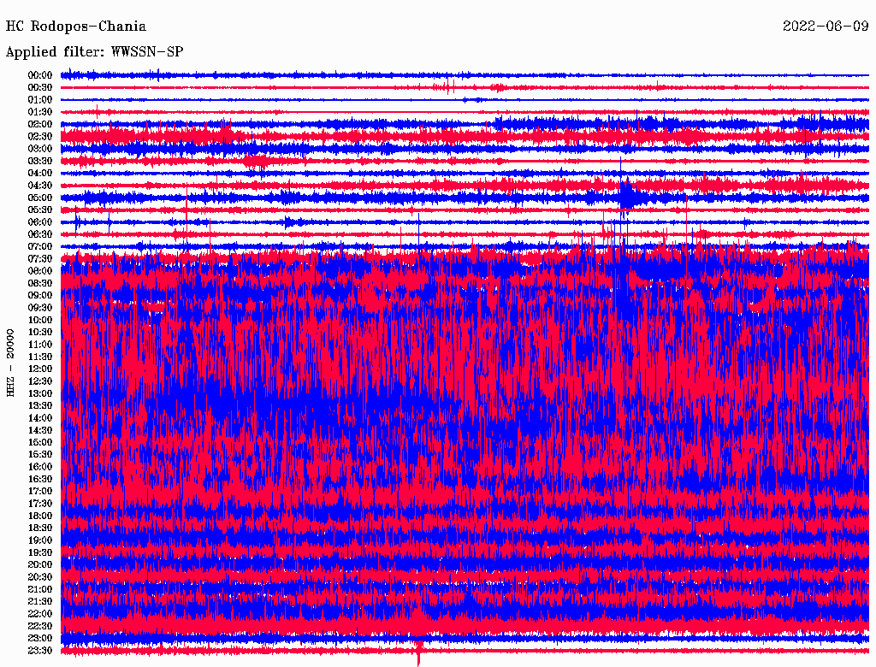Click the 07:30 time label
The image size is (876, 667).
tap(40, 258)
